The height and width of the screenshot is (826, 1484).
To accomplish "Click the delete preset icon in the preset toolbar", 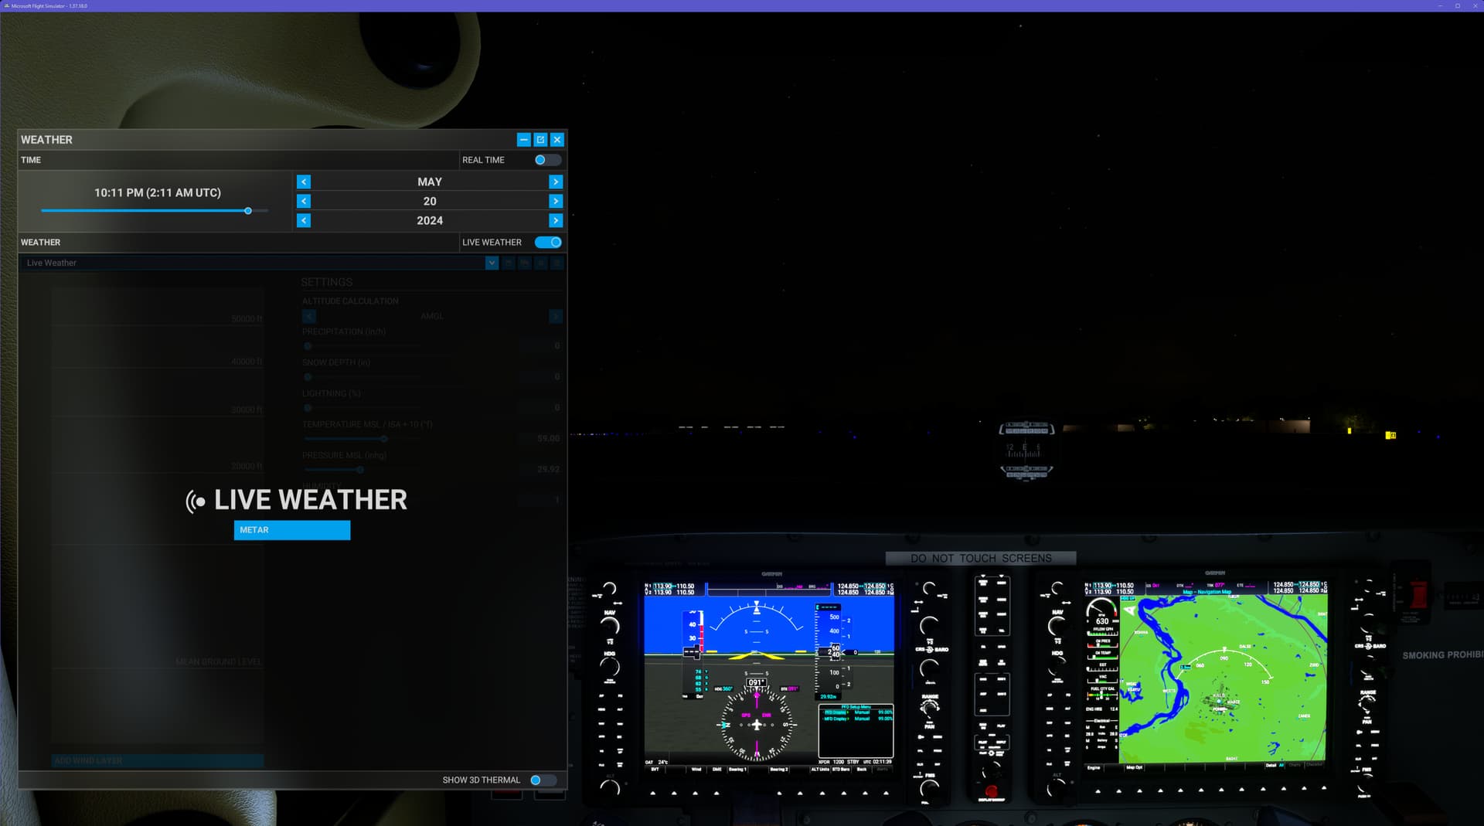I will [x=556, y=263].
